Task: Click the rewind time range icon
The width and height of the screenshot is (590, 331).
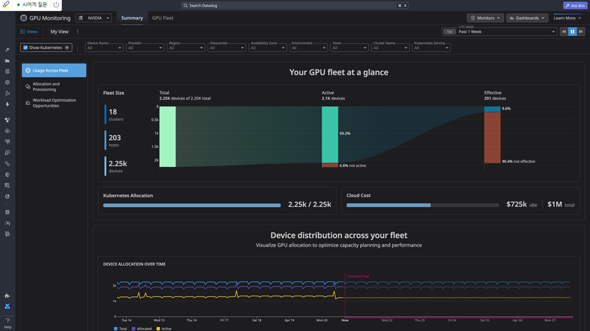Action: click(x=564, y=31)
